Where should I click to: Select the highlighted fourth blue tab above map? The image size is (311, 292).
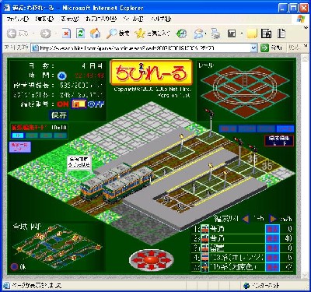pos(285,128)
